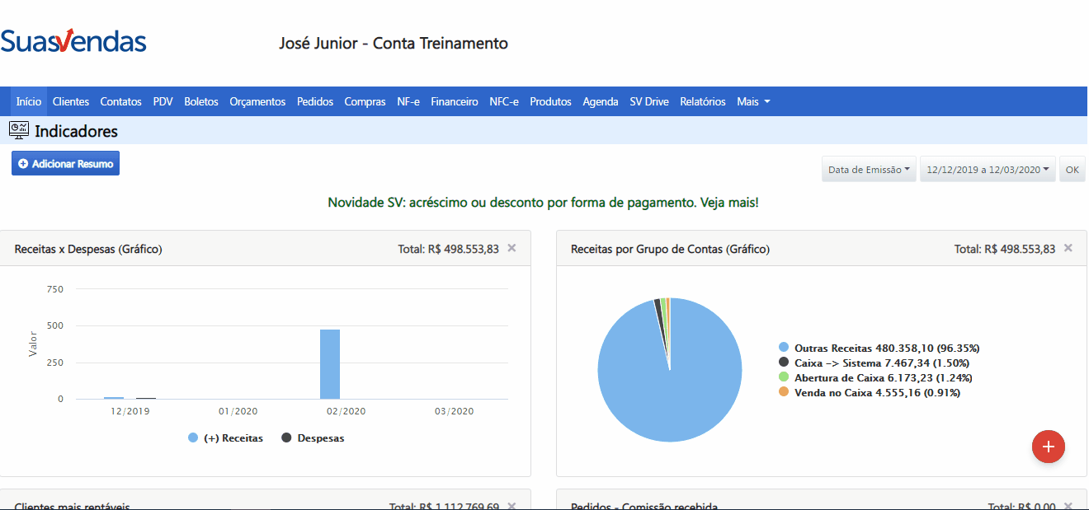Close the Pedidos - Comissão recebida panel
Image resolution: width=1089 pixels, height=510 pixels.
coord(1068,506)
